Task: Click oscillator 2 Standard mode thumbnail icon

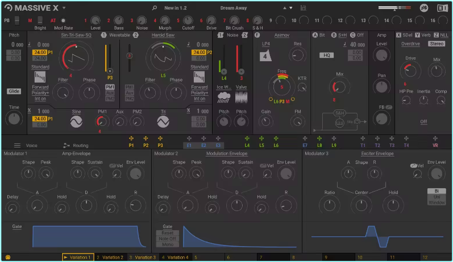Action: (199, 77)
